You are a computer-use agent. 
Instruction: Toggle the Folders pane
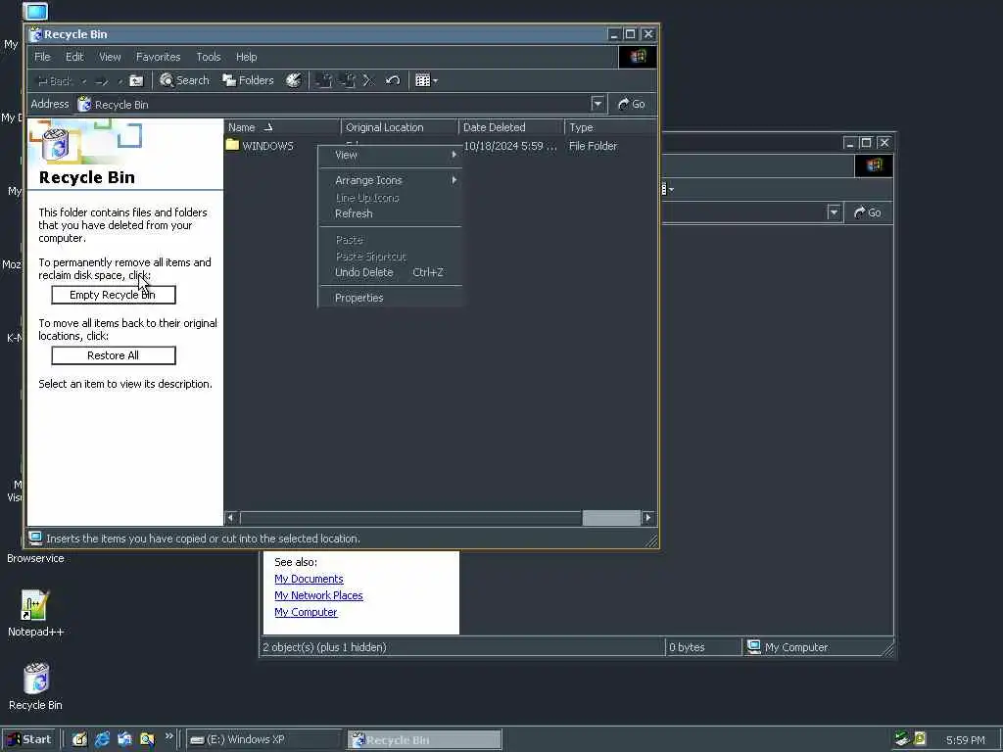[x=248, y=80]
